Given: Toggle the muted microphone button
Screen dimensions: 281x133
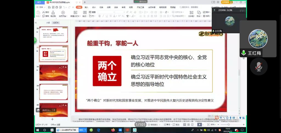Looking at the screenshot, I should tap(258, 66).
